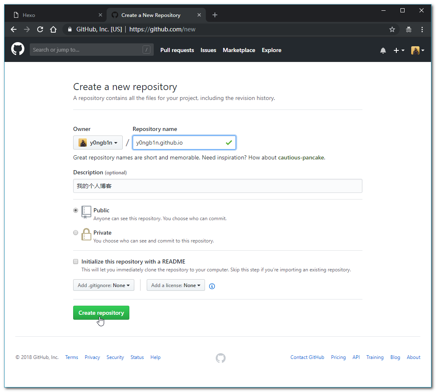This screenshot has height=392, width=436.
Task: Click the Create repository button
Action: (101, 313)
